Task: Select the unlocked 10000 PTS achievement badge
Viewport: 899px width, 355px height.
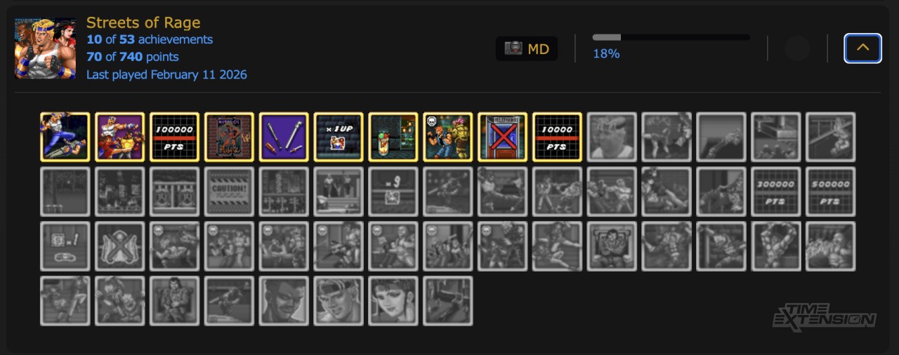Action: coord(557,137)
